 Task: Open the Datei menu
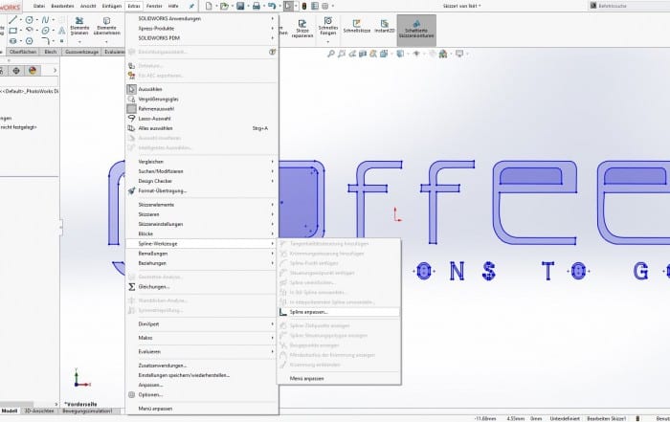39,6
